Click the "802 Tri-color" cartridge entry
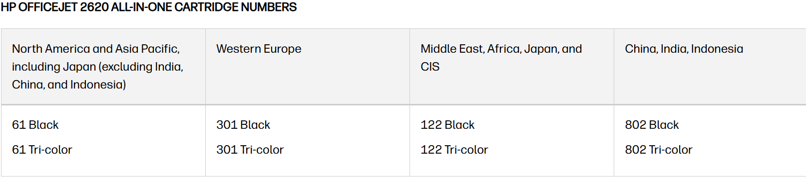Screen dimensions: 806x179 click(x=659, y=150)
